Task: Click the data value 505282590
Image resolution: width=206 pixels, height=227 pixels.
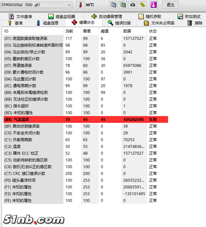Action: tap(134, 119)
